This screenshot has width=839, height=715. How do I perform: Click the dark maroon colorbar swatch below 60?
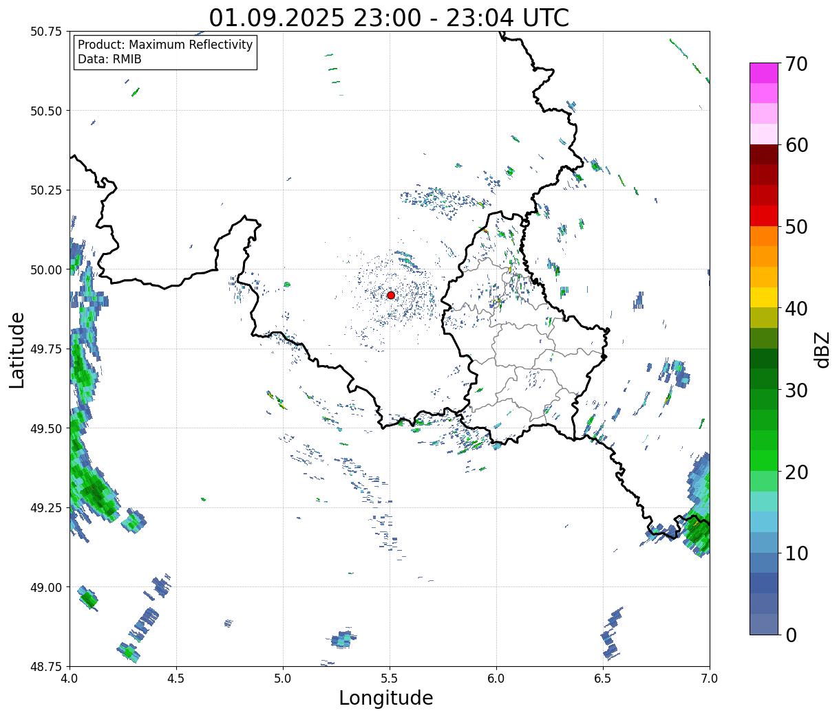point(764,155)
